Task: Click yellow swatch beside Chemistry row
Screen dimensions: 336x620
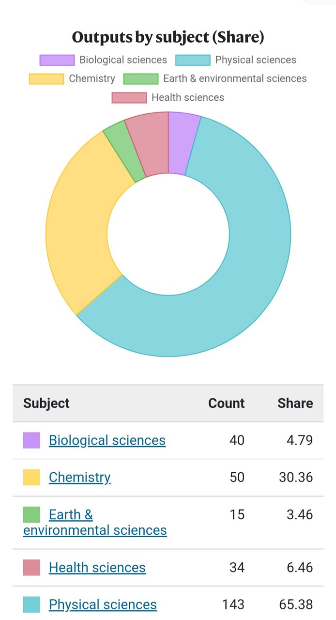Action: coord(31,477)
